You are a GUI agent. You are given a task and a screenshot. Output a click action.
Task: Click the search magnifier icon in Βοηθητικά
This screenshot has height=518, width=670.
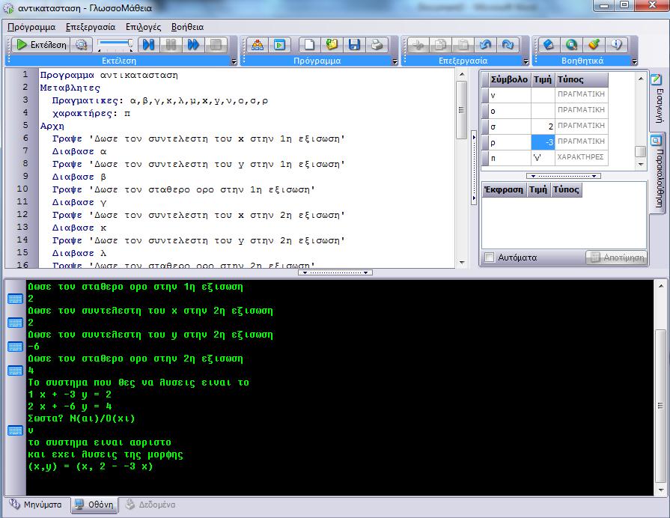tap(572, 44)
